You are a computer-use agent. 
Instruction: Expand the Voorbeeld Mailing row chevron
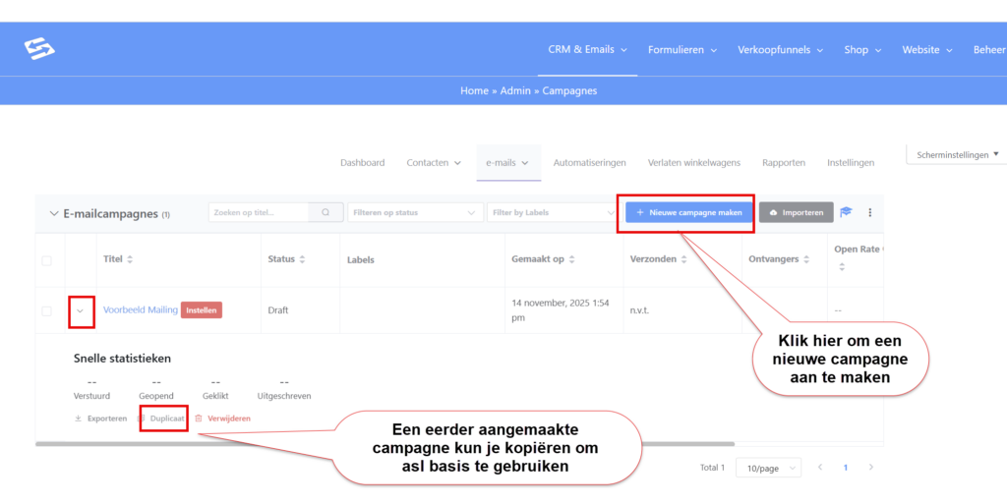81,310
